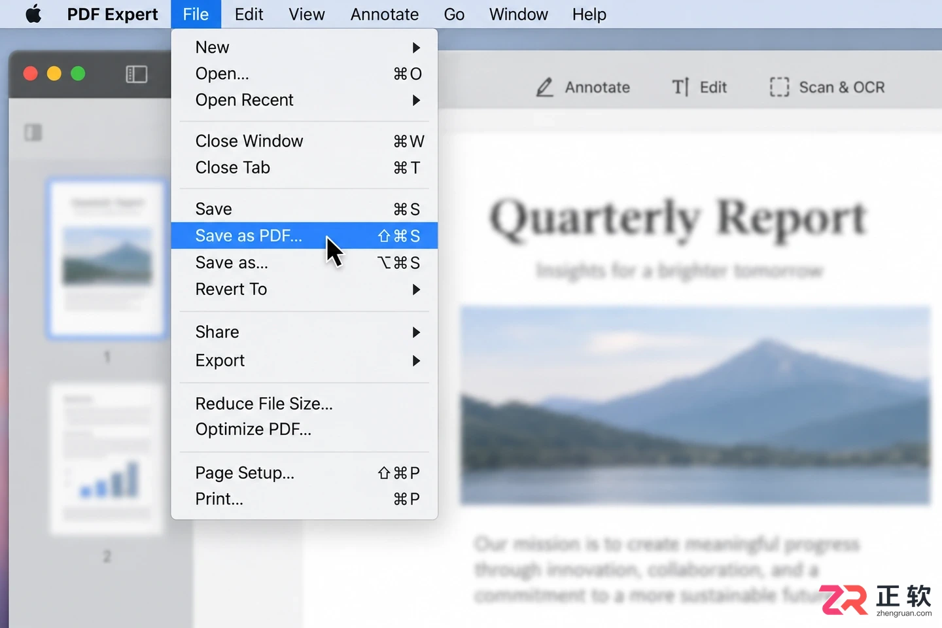The width and height of the screenshot is (942, 628).
Task: Click the Annotate pencil icon in toolbar
Action: [545, 87]
